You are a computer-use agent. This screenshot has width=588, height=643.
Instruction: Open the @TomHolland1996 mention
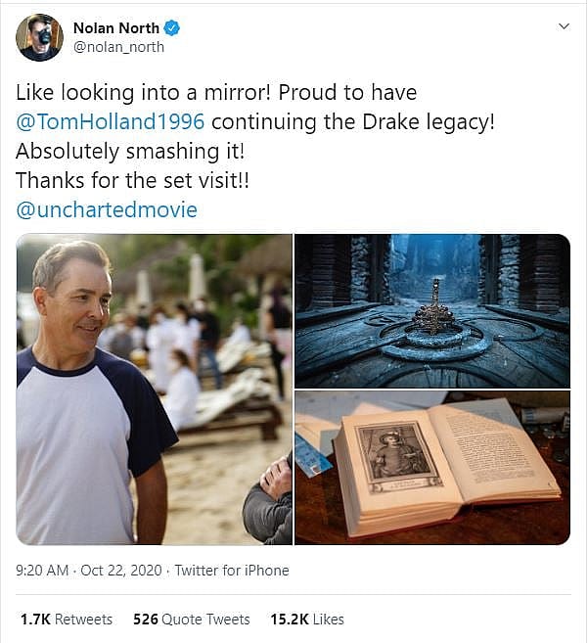111,122
